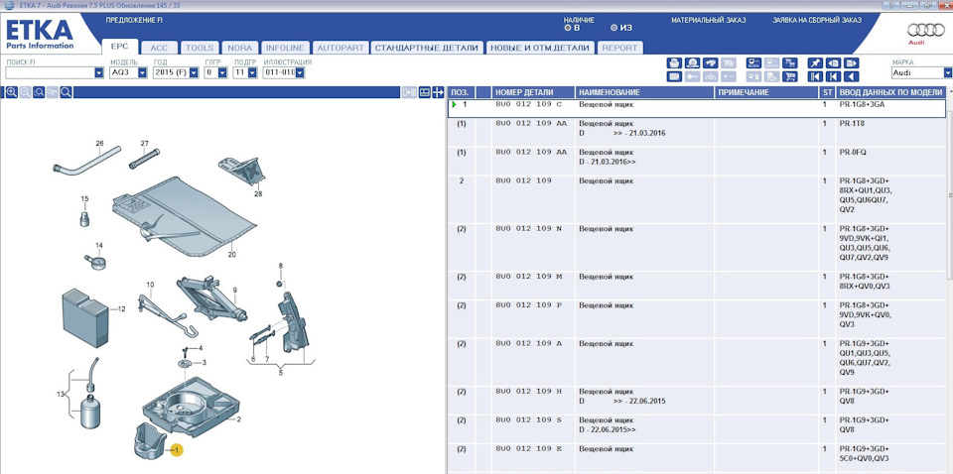Click the previous illustration page icon
This screenshot has width=953, height=474.
pyautogui.click(x=833, y=62)
